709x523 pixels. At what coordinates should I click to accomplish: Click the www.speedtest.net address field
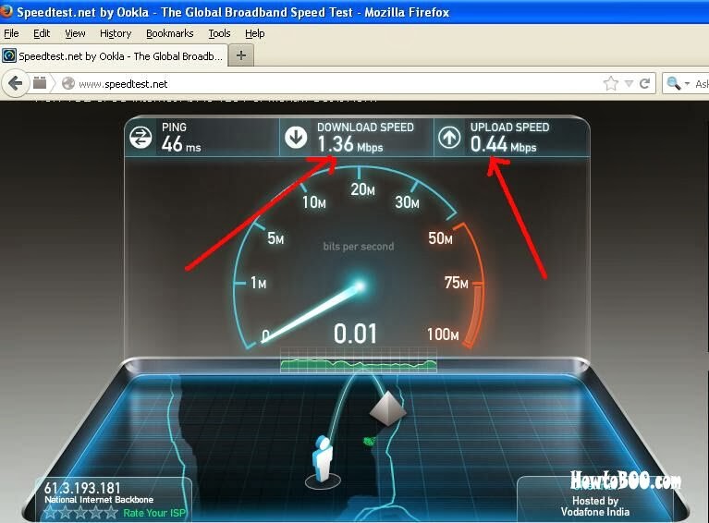click(x=339, y=84)
